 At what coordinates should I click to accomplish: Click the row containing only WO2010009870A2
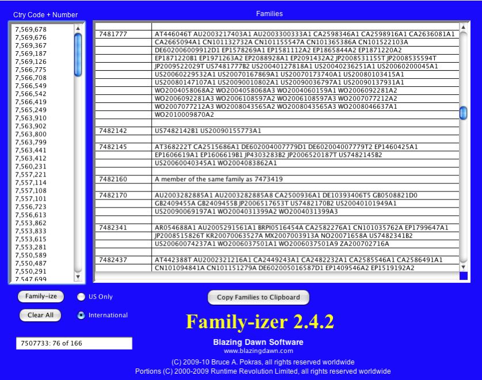(305, 114)
